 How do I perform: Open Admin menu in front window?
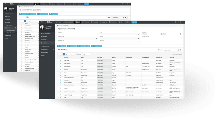127,22
